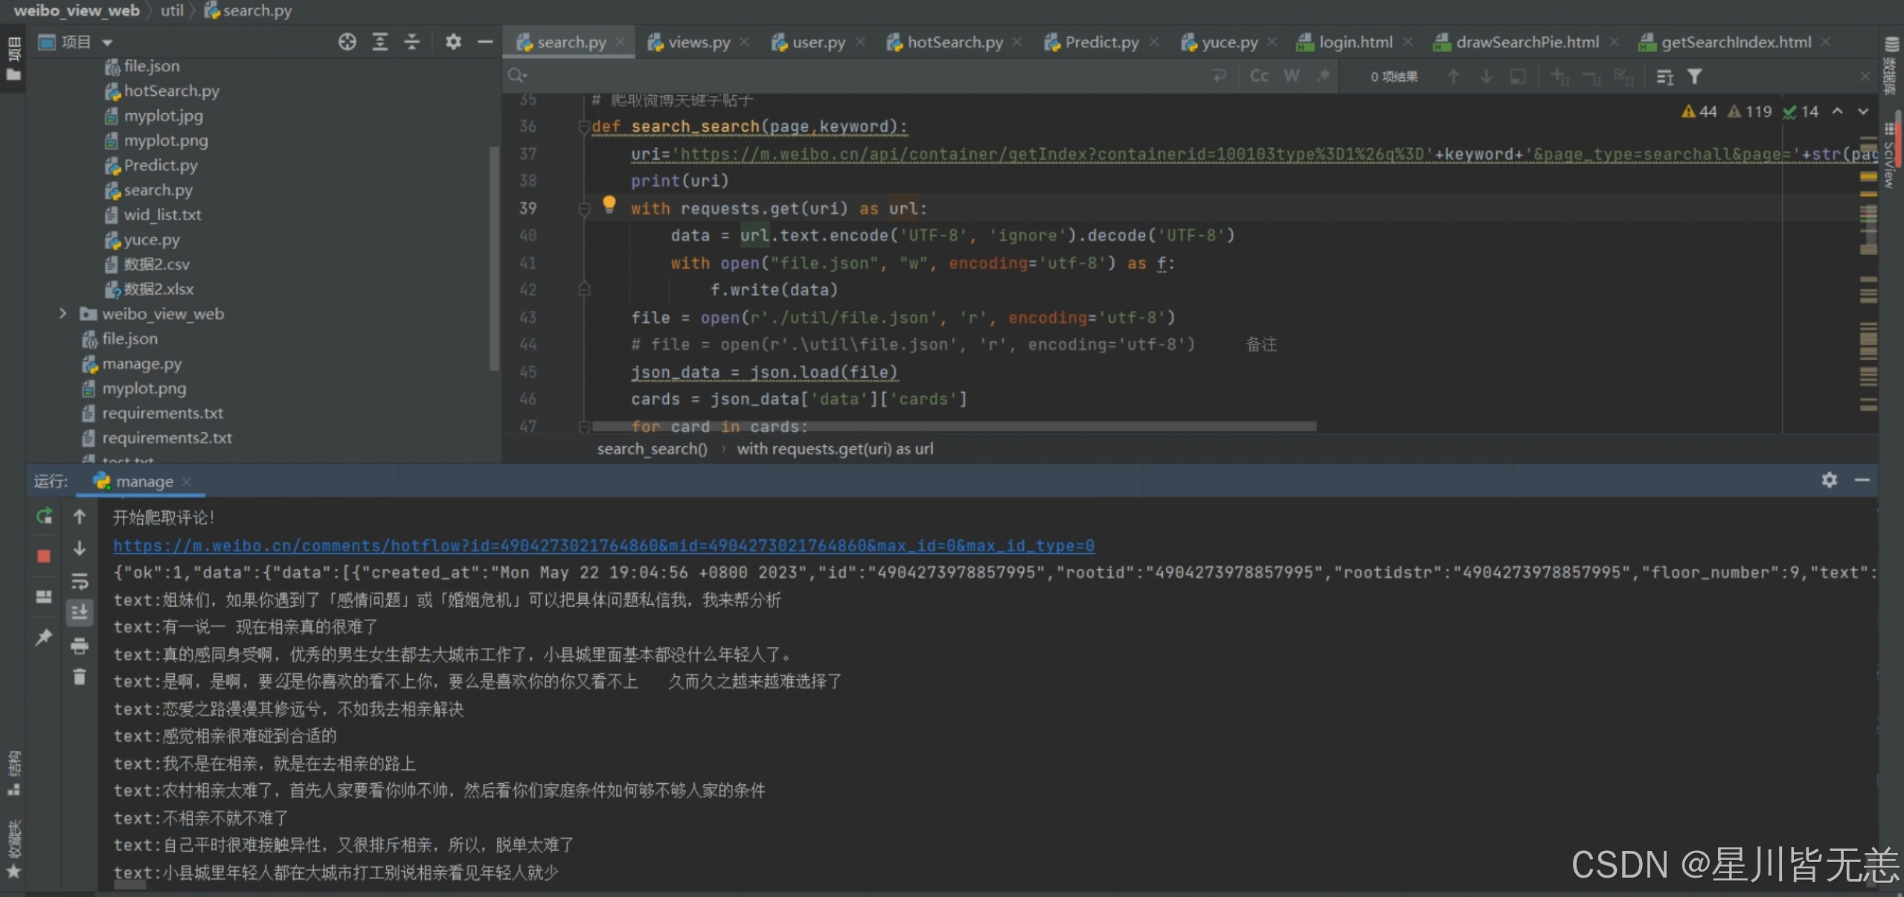Rerun the manage run configuration
1904x897 pixels.
coord(44,516)
